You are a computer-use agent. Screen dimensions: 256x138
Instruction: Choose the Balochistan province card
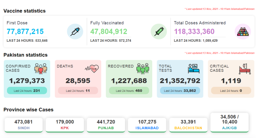click(x=188, y=125)
